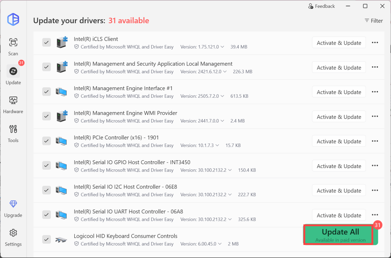The height and width of the screenshot is (258, 391).
Task: Open Settings gear icon
Action: [13, 233]
